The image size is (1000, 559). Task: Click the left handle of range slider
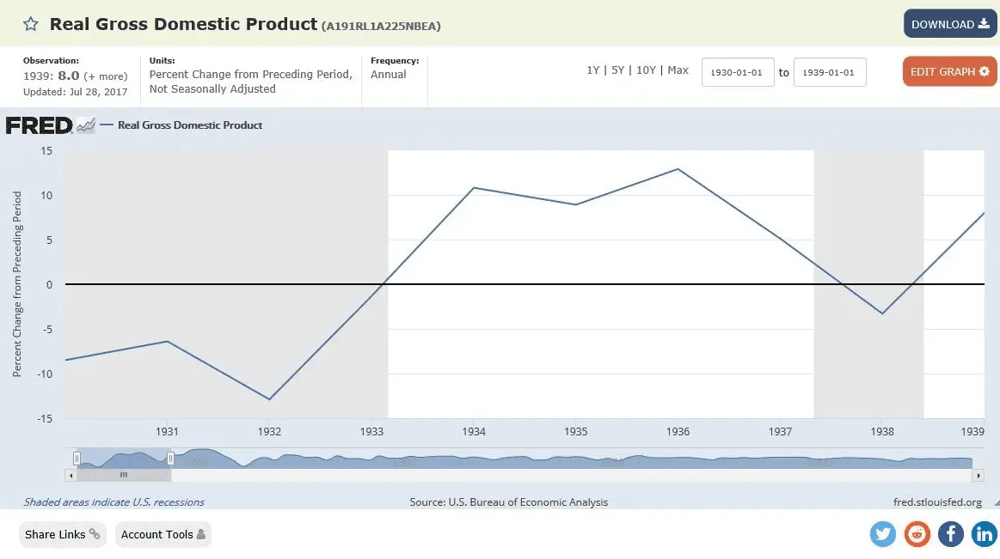click(x=77, y=459)
